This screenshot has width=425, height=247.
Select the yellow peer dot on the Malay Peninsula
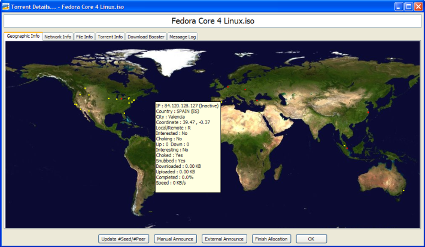(345, 146)
